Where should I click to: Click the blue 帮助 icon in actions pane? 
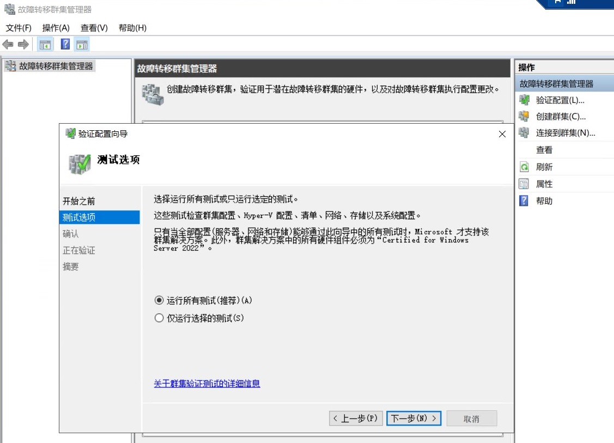click(524, 201)
